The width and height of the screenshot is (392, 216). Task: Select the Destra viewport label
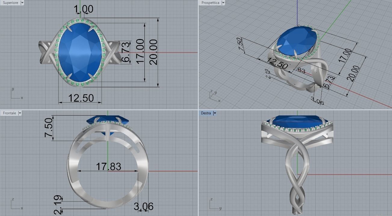[x=206, y=113]
